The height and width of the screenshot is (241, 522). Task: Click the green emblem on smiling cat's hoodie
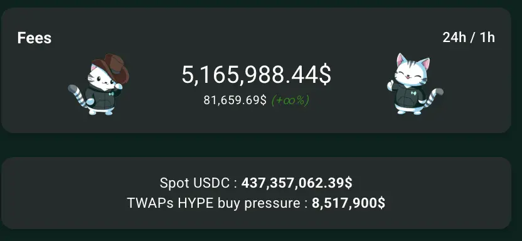(x=413, y=94)
